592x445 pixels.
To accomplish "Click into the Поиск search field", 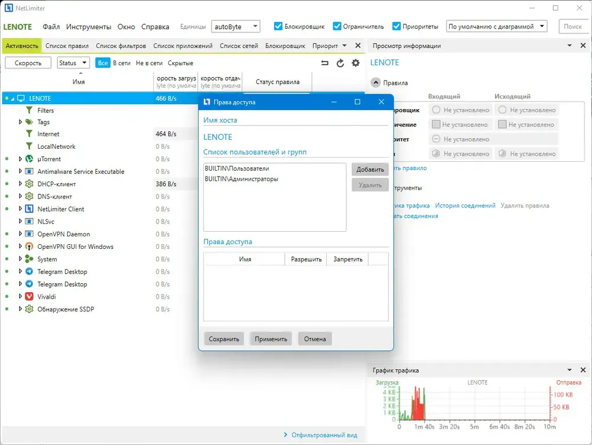I will pyautogui.click(x=572, y=27).
